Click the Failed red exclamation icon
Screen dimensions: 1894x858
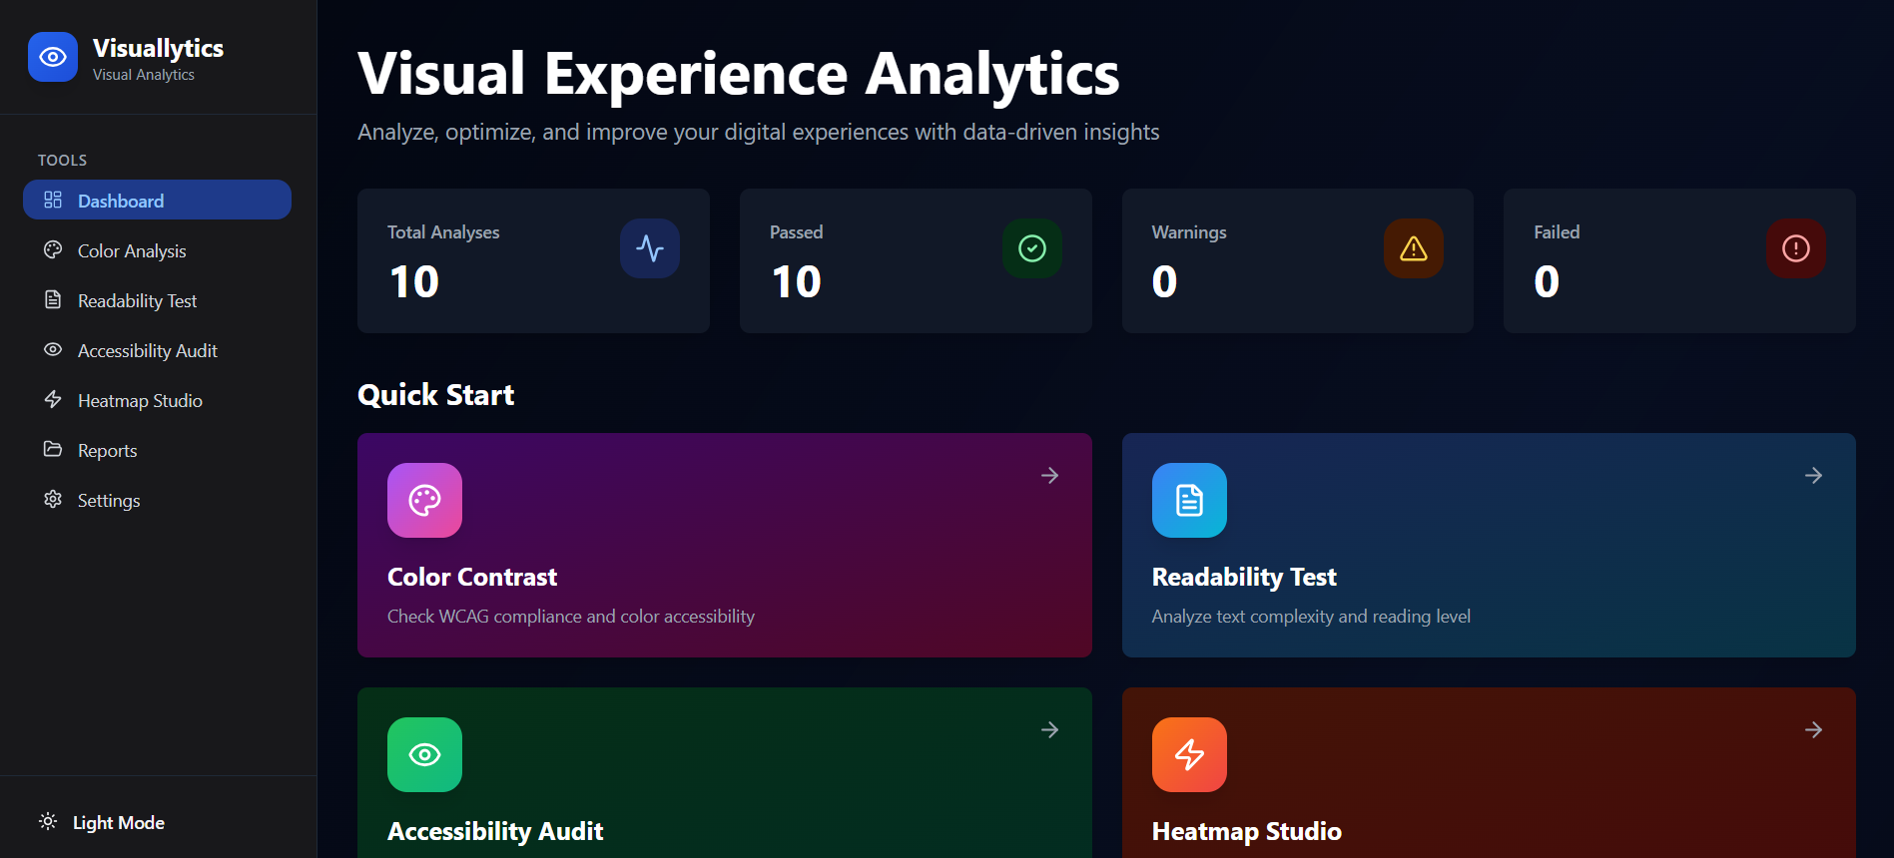tap(1796, 248)
